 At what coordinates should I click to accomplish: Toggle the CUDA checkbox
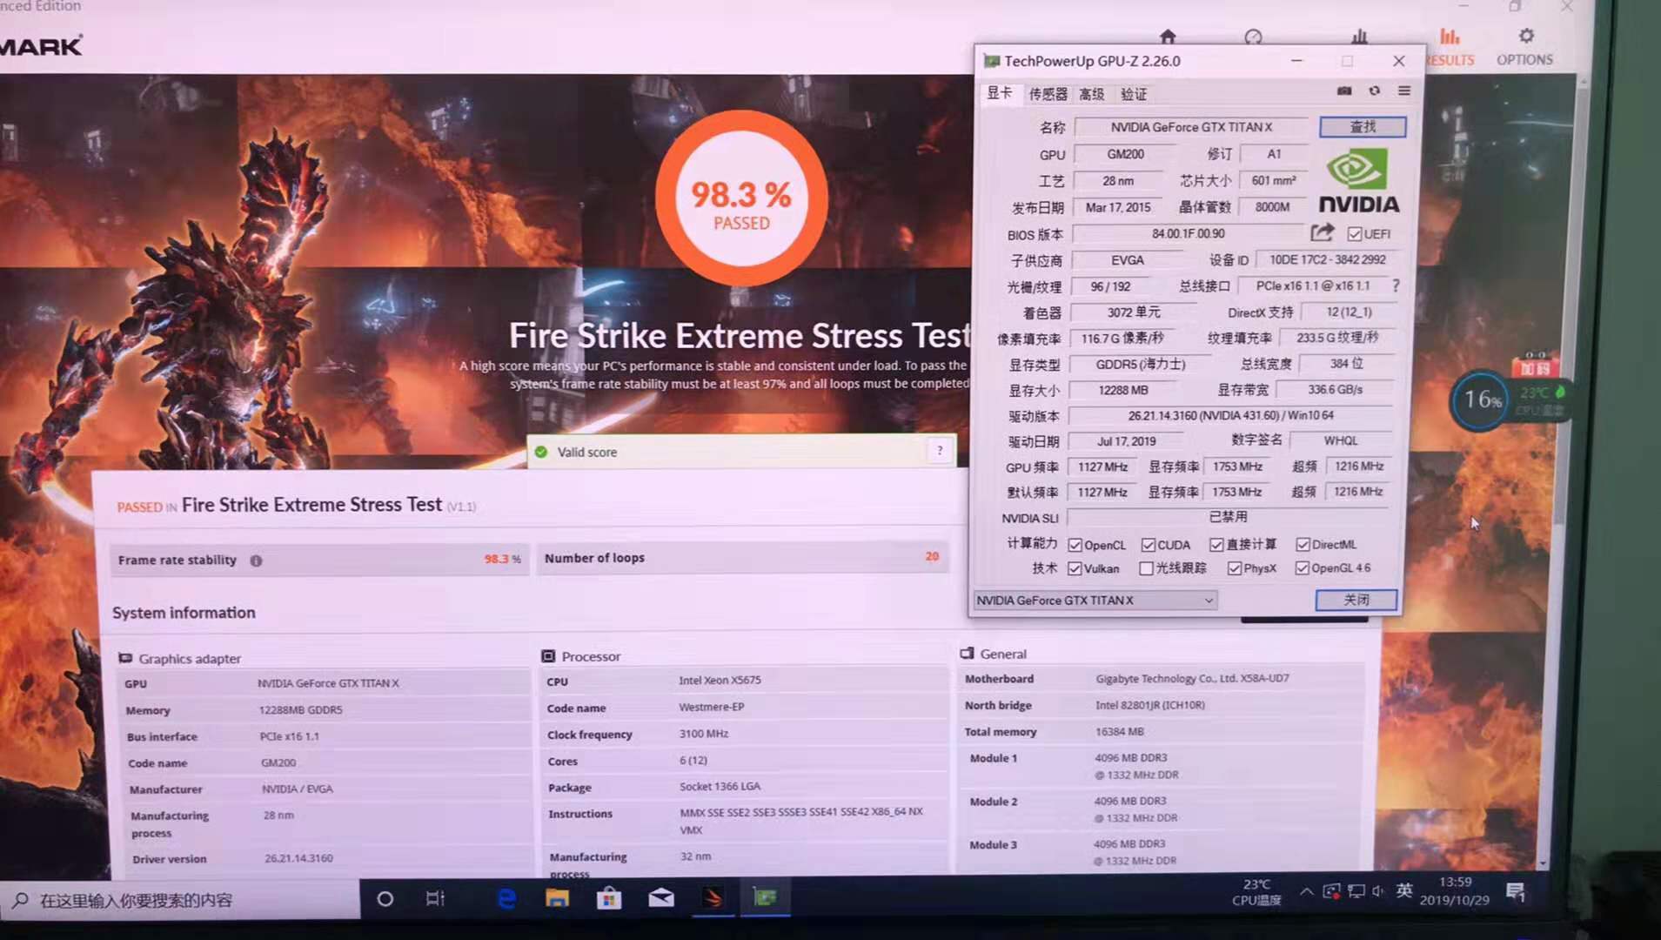(1149, 545)
